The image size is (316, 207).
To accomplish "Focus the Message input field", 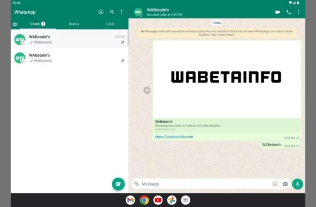I will (206, 184).
